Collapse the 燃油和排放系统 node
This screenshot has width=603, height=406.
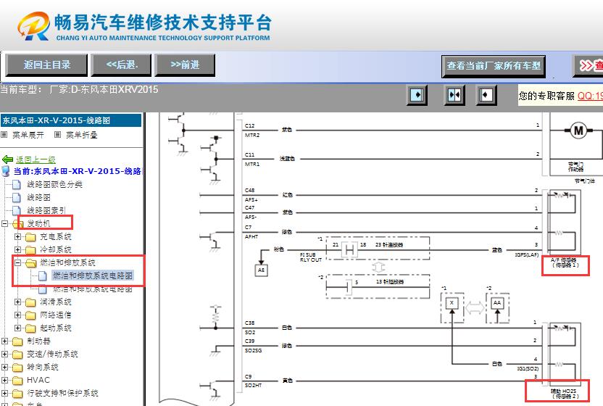pos(17,263)
